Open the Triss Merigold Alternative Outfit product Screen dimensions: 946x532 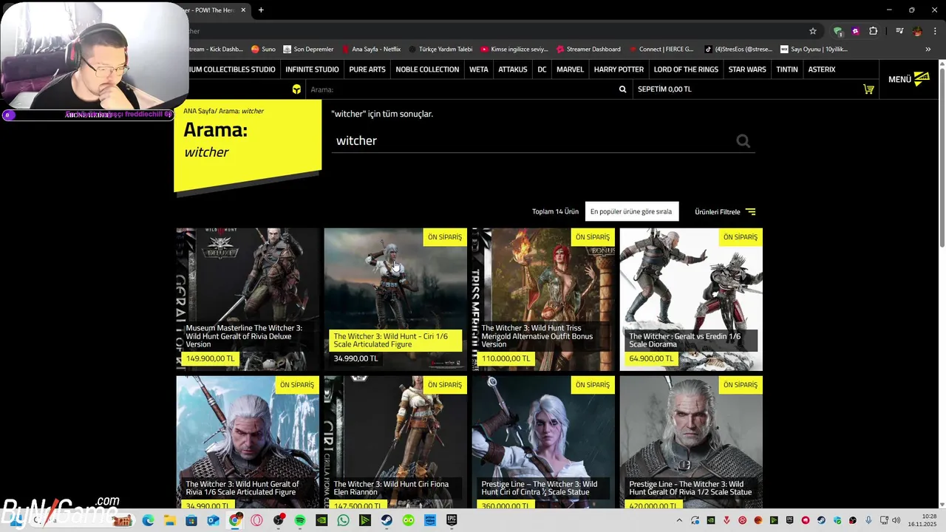[x=543, y=299]
